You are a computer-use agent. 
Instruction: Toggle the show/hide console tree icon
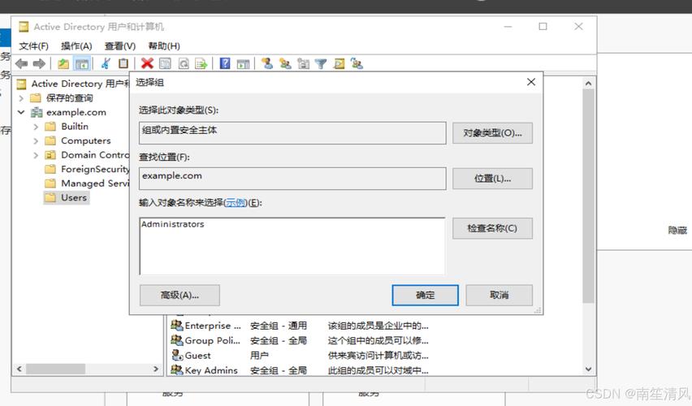(82, 64)
